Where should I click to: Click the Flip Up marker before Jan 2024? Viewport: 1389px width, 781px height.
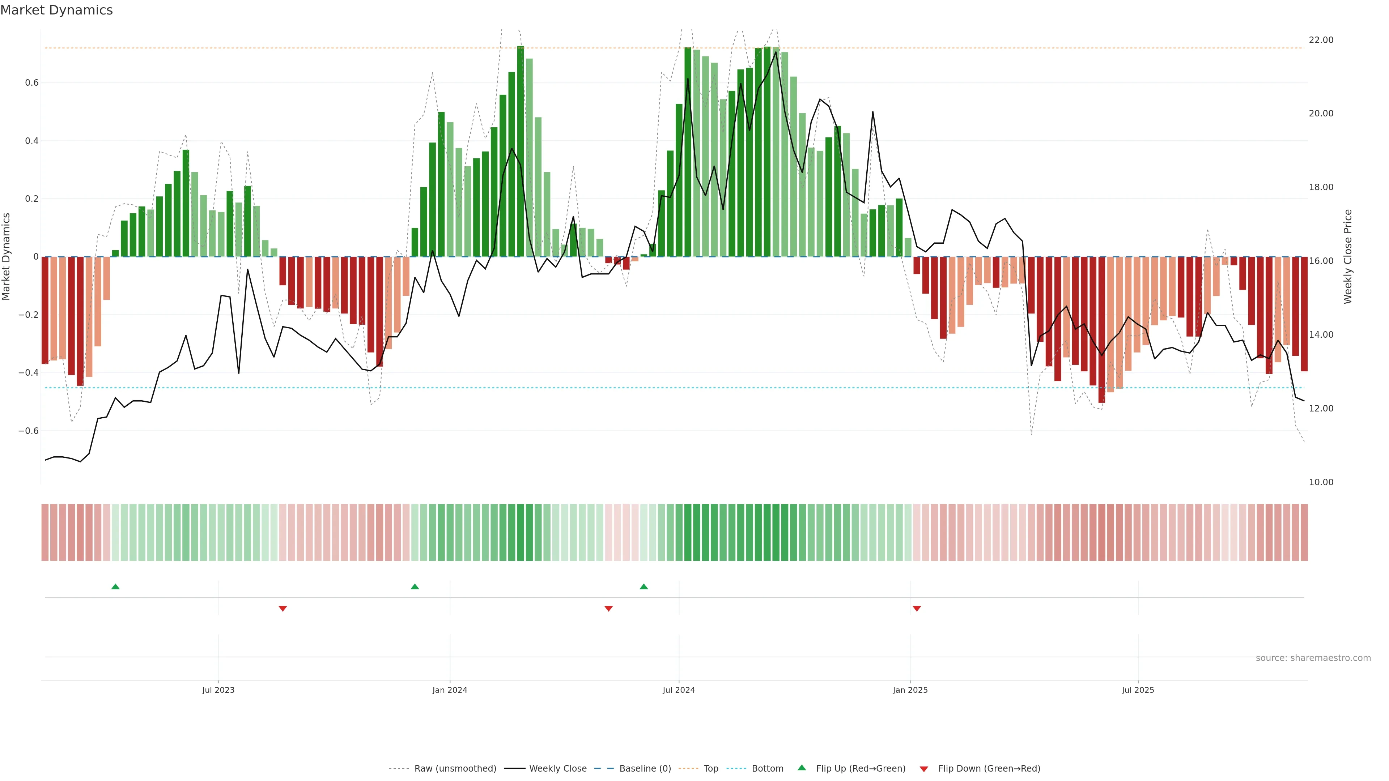(415, 586)
